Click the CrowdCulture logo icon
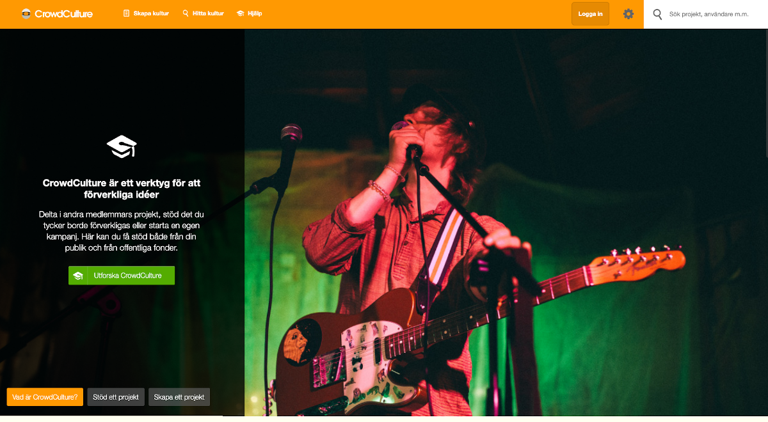The height and width of the screenshot is (422, 768). point(26,13)
